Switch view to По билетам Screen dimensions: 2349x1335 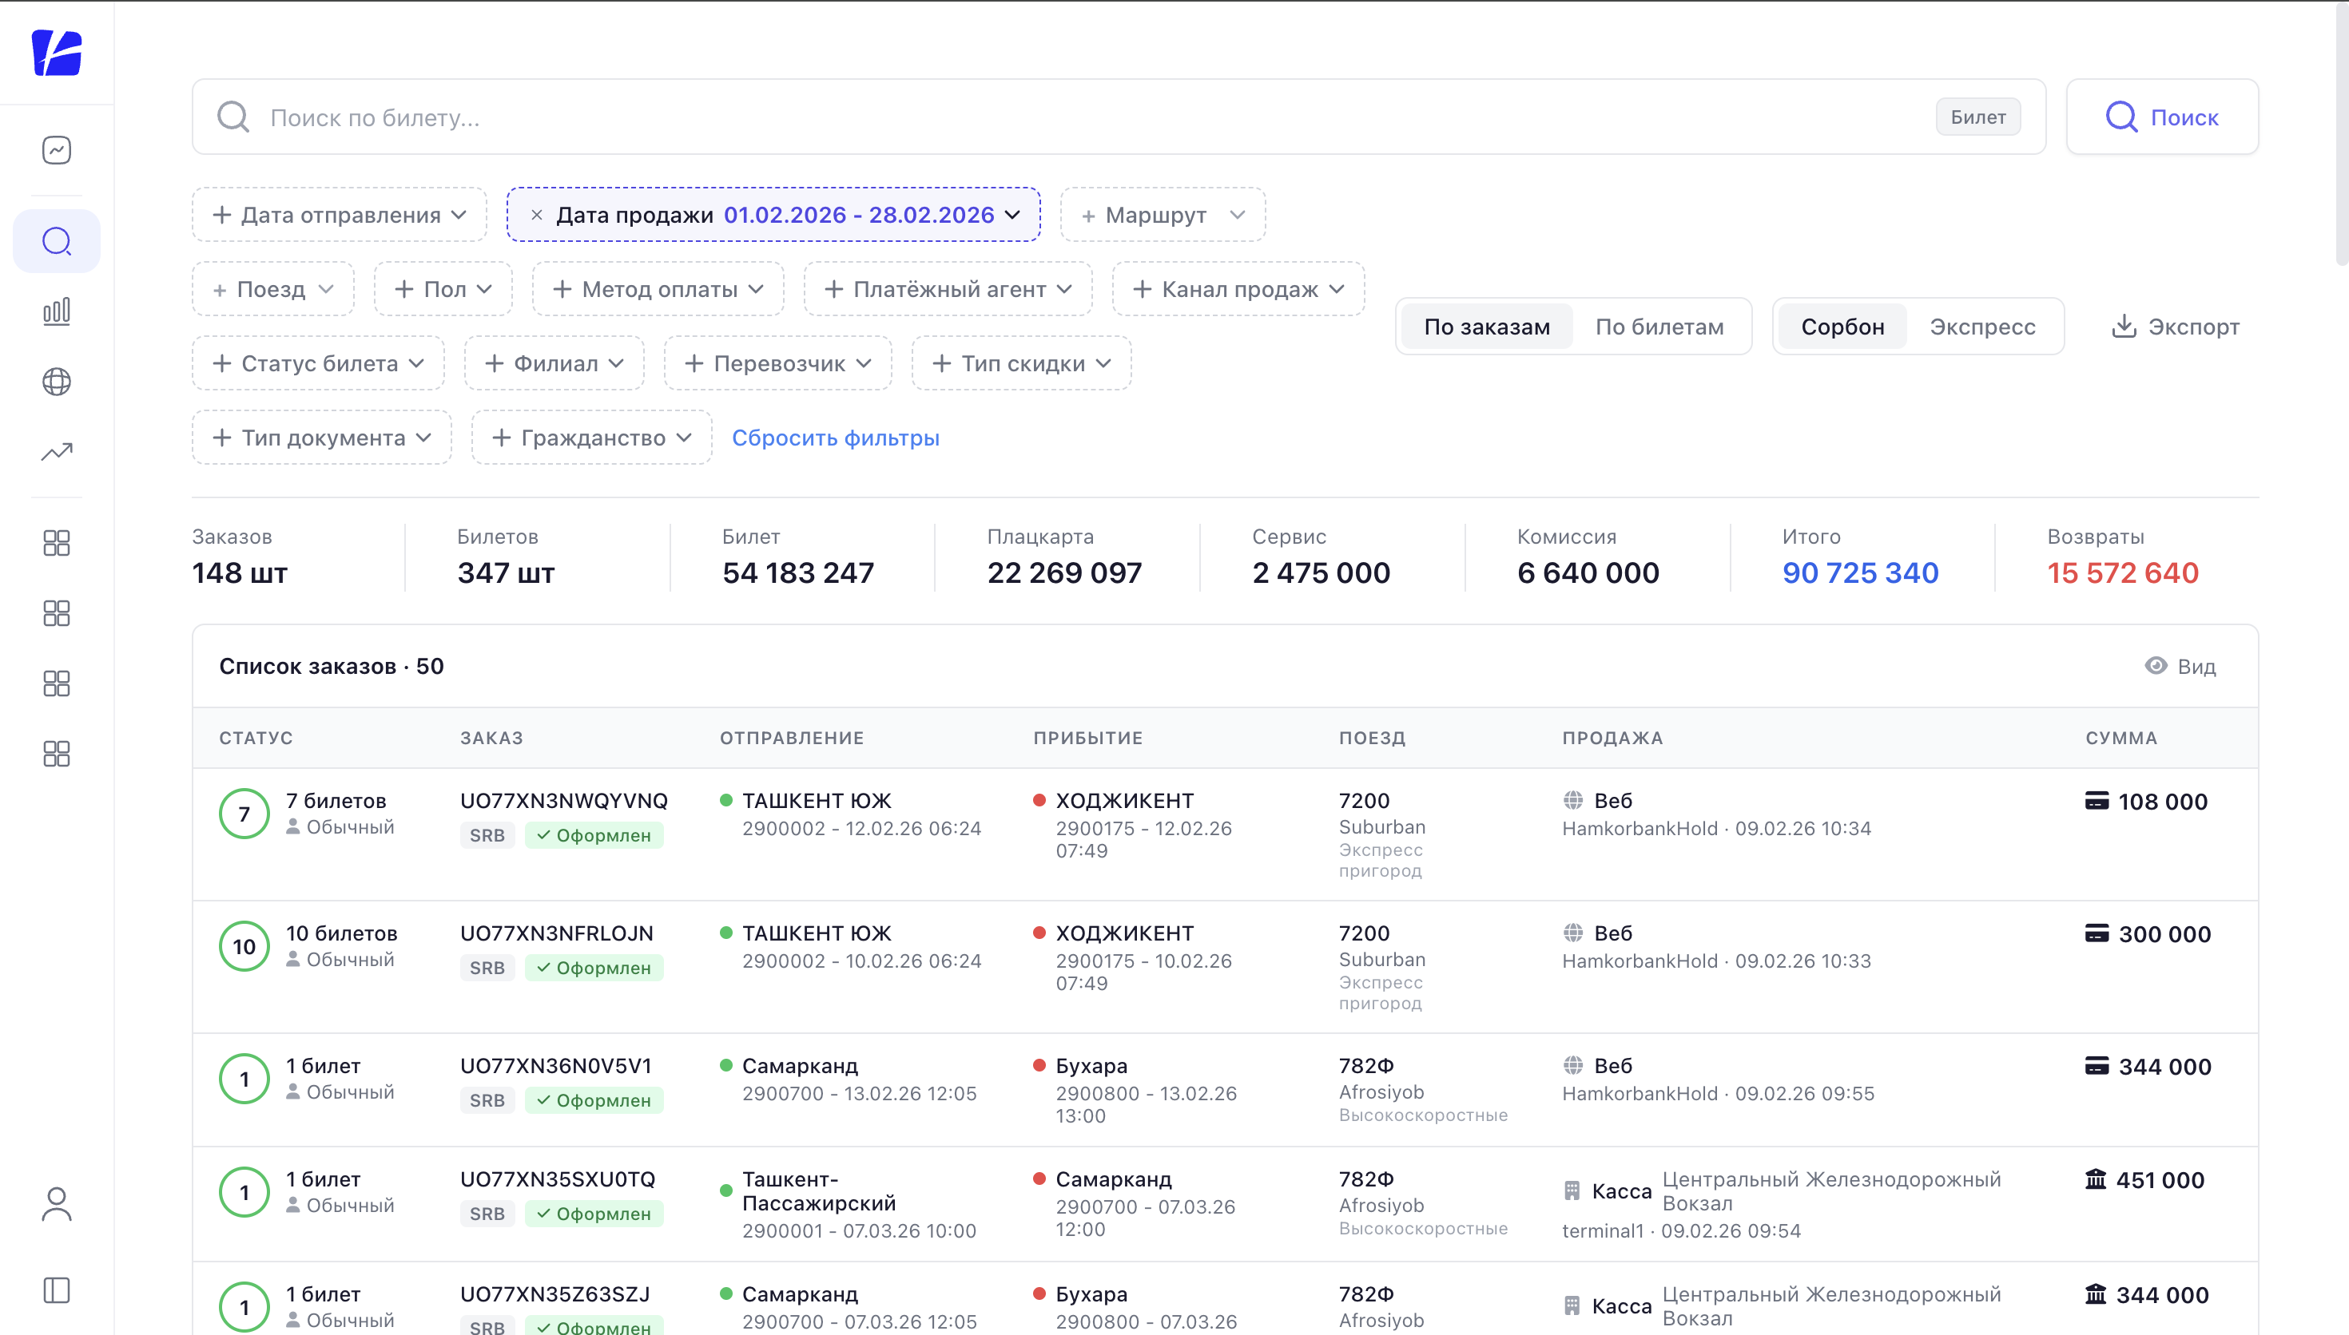coord(1659,327)
